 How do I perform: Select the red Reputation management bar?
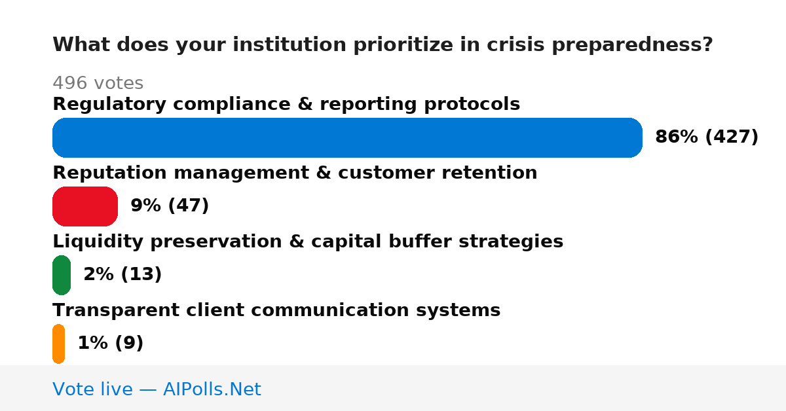[85, 206]
